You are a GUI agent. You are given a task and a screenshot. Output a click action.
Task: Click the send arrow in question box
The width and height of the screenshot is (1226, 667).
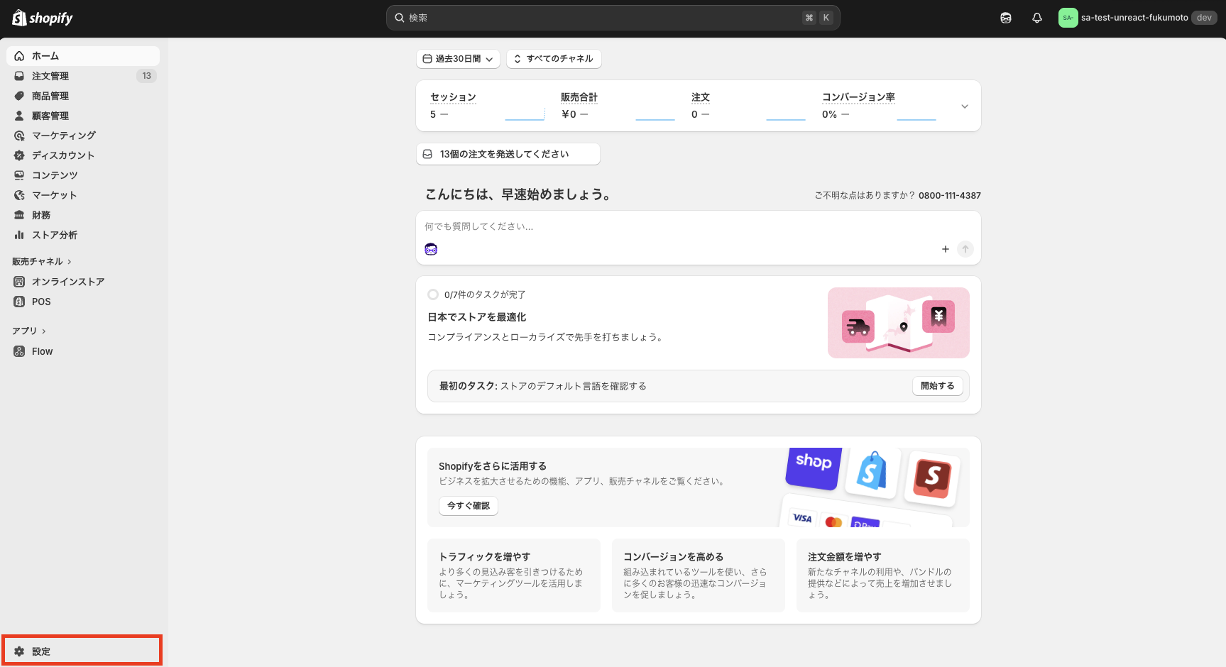coord(965,249)
